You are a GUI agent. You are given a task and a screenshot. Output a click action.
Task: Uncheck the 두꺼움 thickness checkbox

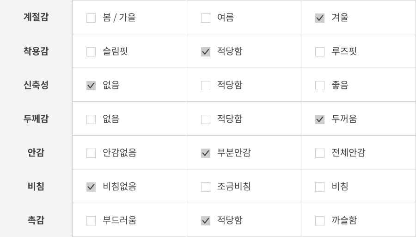point(320,119)
